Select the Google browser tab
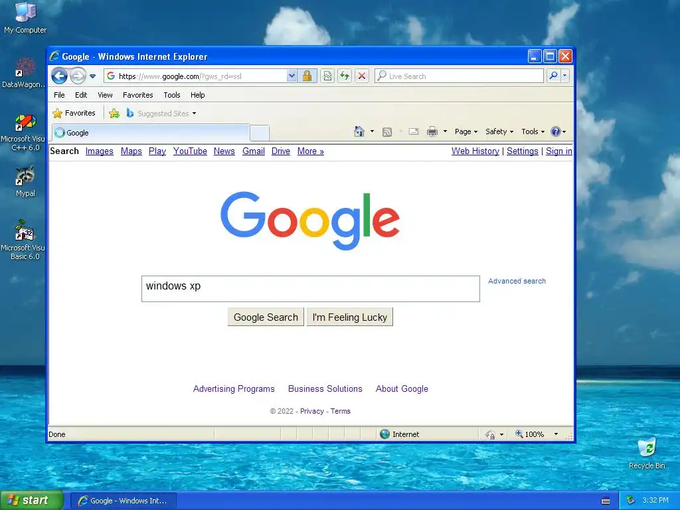 151,133
